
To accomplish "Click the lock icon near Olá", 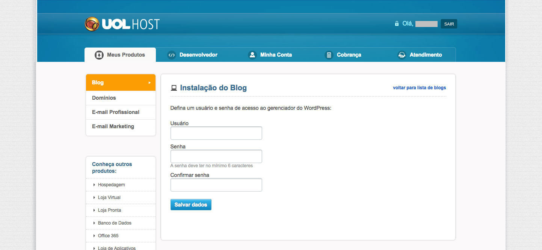I will pyautogui.click(x=397, y=23).
